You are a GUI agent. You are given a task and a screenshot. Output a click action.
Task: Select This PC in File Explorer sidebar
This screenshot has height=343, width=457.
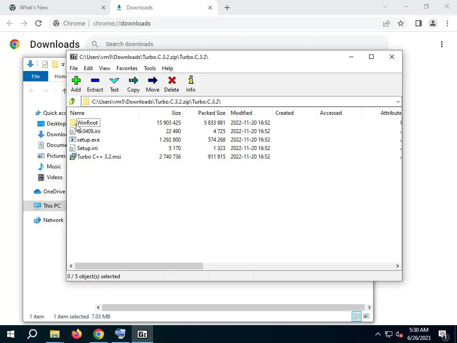click(47, 206)
